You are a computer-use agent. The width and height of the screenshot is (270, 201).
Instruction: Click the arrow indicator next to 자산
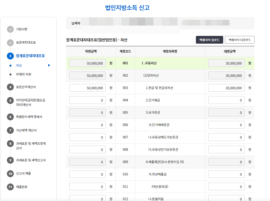(x=49, y=65)
